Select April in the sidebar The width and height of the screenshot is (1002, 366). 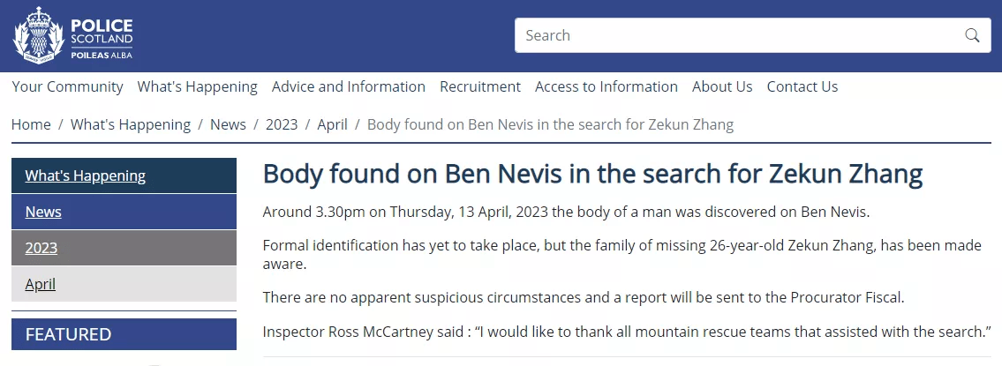click(41, 284)
